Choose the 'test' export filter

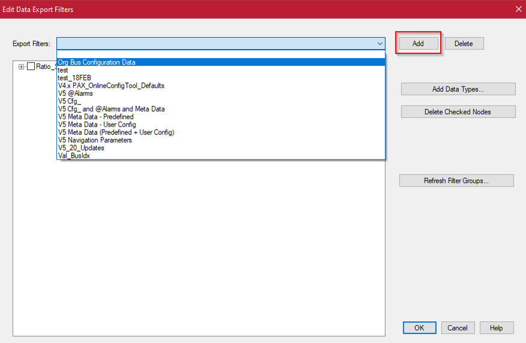tap(221, 70)
